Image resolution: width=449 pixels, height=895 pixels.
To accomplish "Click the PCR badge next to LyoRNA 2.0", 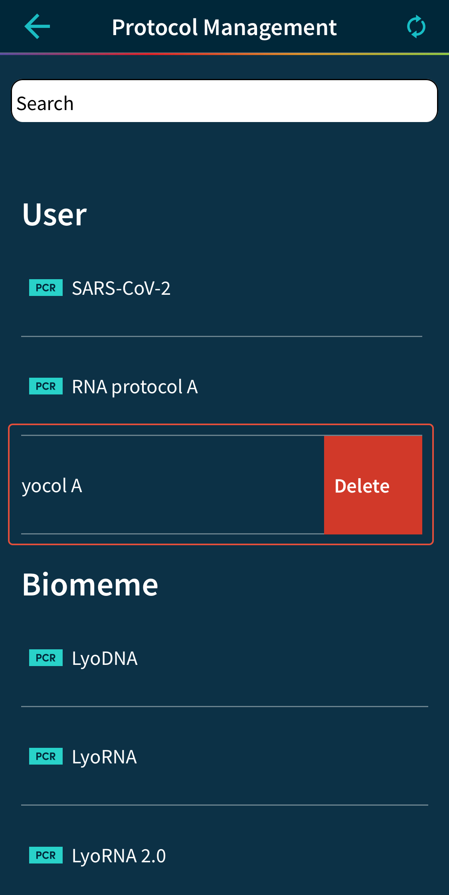I will click(x=46, y=855).
